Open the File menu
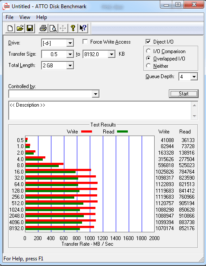Screen dimensions: 206x266 pyautogui.click(x=10, y=17)
